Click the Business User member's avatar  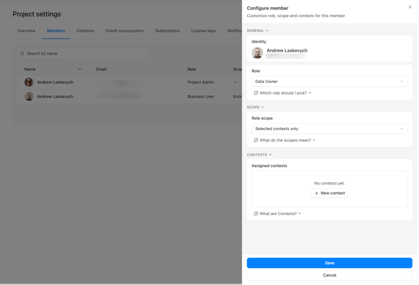[x=29, y=96]
